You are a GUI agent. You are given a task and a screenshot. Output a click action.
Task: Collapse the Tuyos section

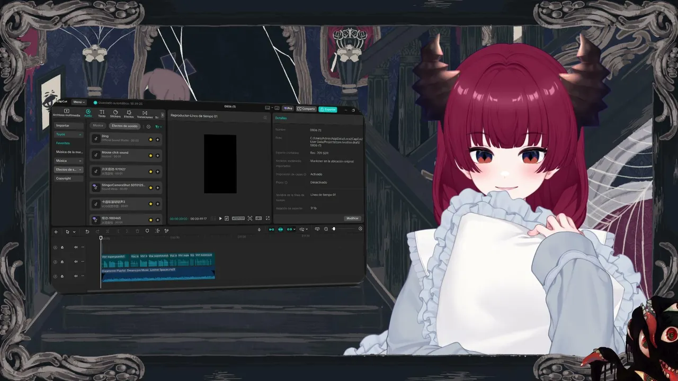(x=69, y=134)
